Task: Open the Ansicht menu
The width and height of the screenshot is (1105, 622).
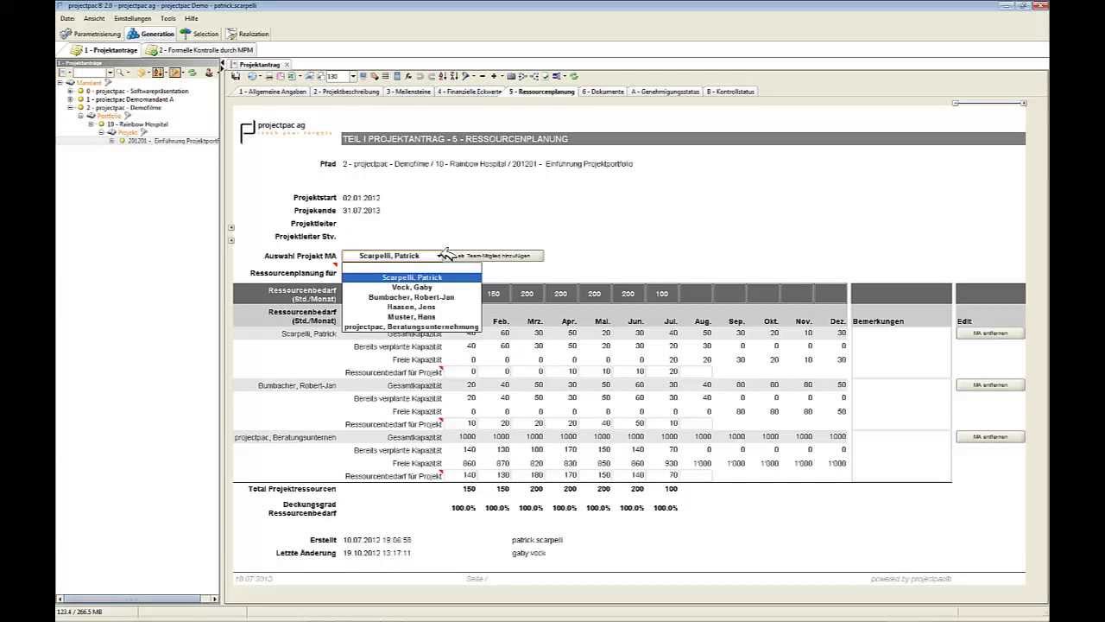Action: coord(94,18)
